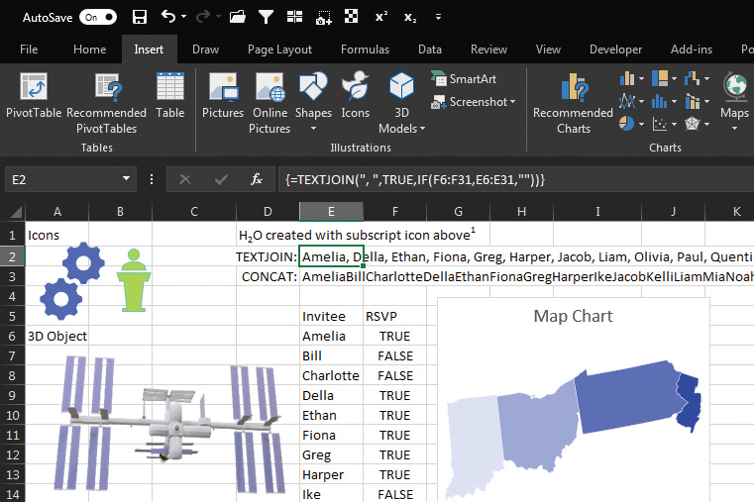Open the Developer tab

point(615,50)
